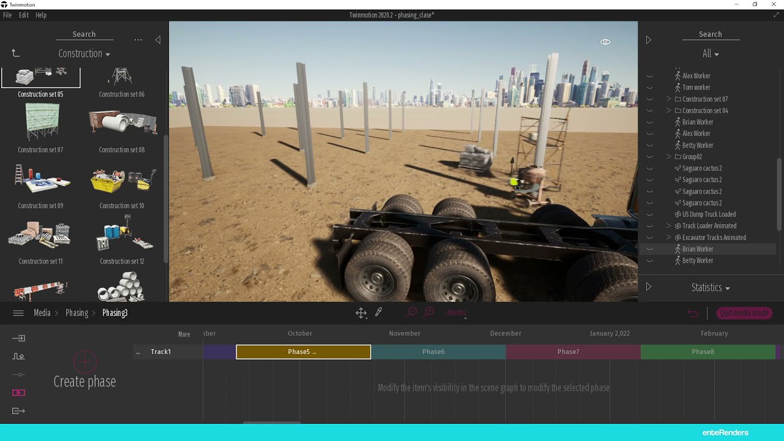
Task: Select Construction set 11 thumbnail
Action: [40, 236]
